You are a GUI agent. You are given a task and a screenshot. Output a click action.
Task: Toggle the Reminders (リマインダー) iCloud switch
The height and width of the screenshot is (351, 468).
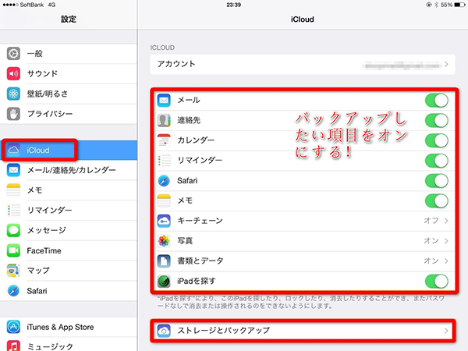pos(436,161)
